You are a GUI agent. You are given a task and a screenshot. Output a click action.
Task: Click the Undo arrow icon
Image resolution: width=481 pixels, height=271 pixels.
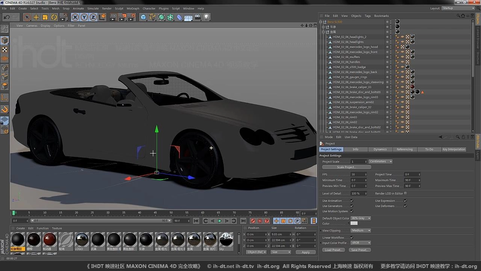6,17
